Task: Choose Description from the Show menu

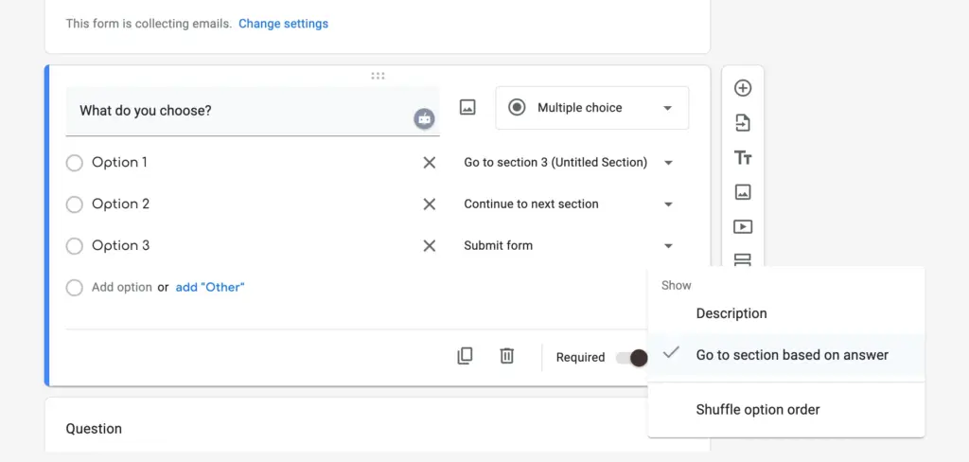Action: pyautogui.click(x=731, y=313)
